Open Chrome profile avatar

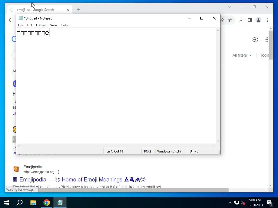[x=258, y=20]
